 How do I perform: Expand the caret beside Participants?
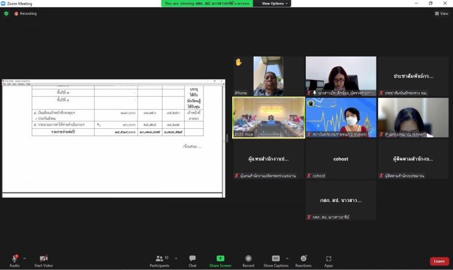click(x=176, y=259)
